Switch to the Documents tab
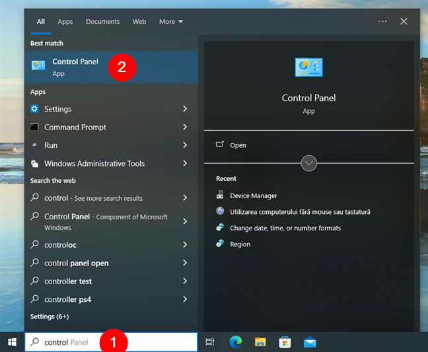The width and height of the screenshot is (428, 352). [102, 22]
